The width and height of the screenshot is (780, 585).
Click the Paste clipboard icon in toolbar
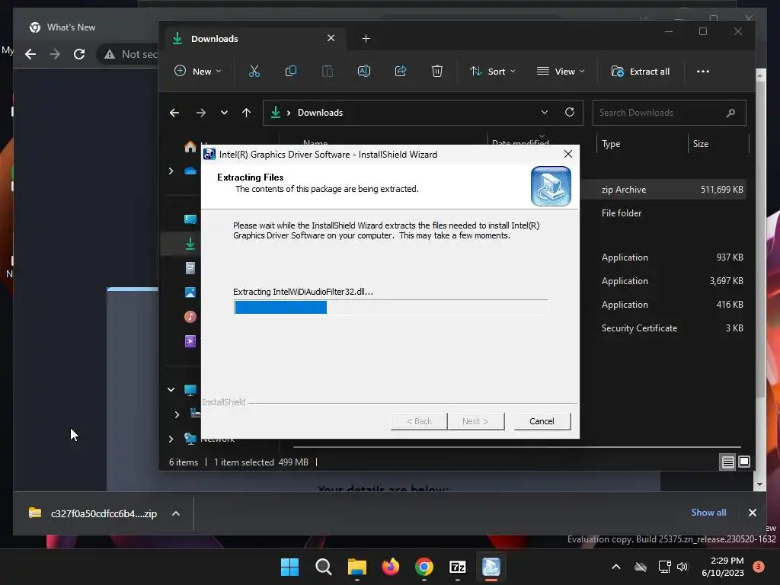(328, 71)
